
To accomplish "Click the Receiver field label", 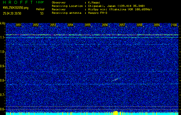I will pyautogui.click(x=59, y=9).
